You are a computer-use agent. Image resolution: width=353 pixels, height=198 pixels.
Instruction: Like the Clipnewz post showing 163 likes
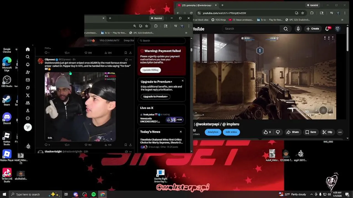88,145
